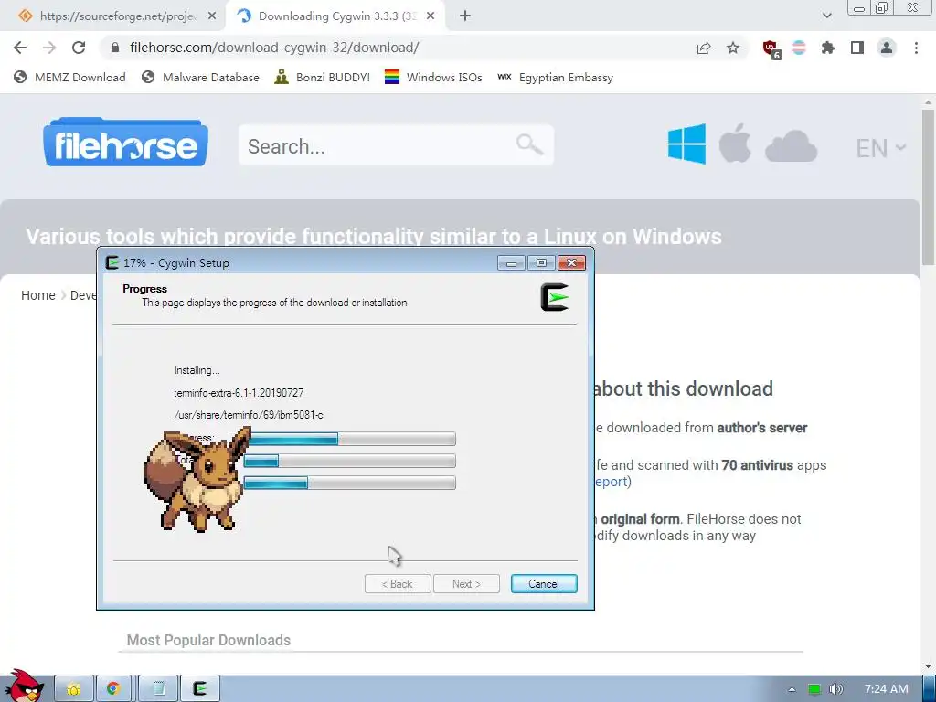
Task: Click the FileHorse logo
Action: (125, 142)
